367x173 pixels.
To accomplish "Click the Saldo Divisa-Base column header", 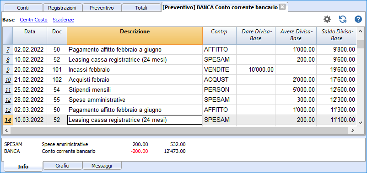I will click(x=337, y=36).
